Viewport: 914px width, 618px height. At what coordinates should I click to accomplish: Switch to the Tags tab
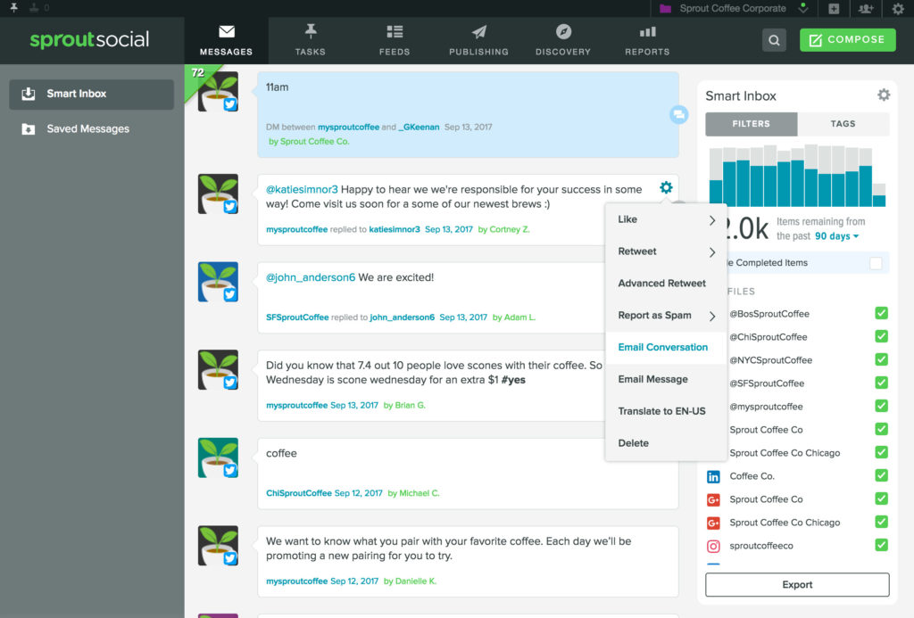tap(843, 124)
